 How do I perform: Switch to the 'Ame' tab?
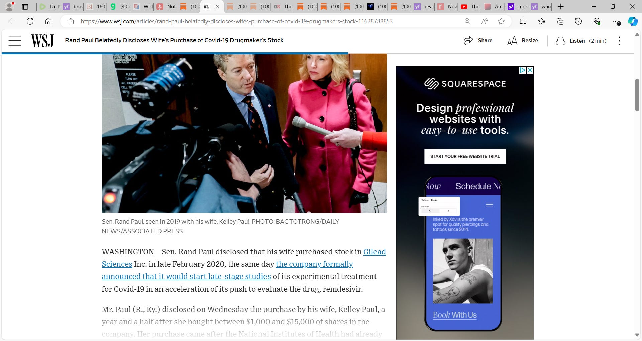pos(494,6)
